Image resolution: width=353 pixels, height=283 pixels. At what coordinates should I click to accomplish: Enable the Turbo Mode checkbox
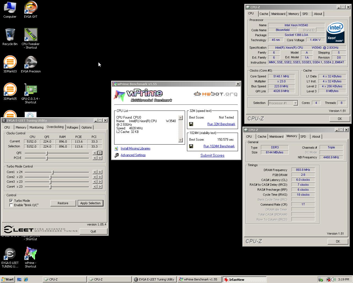(11, 201)
